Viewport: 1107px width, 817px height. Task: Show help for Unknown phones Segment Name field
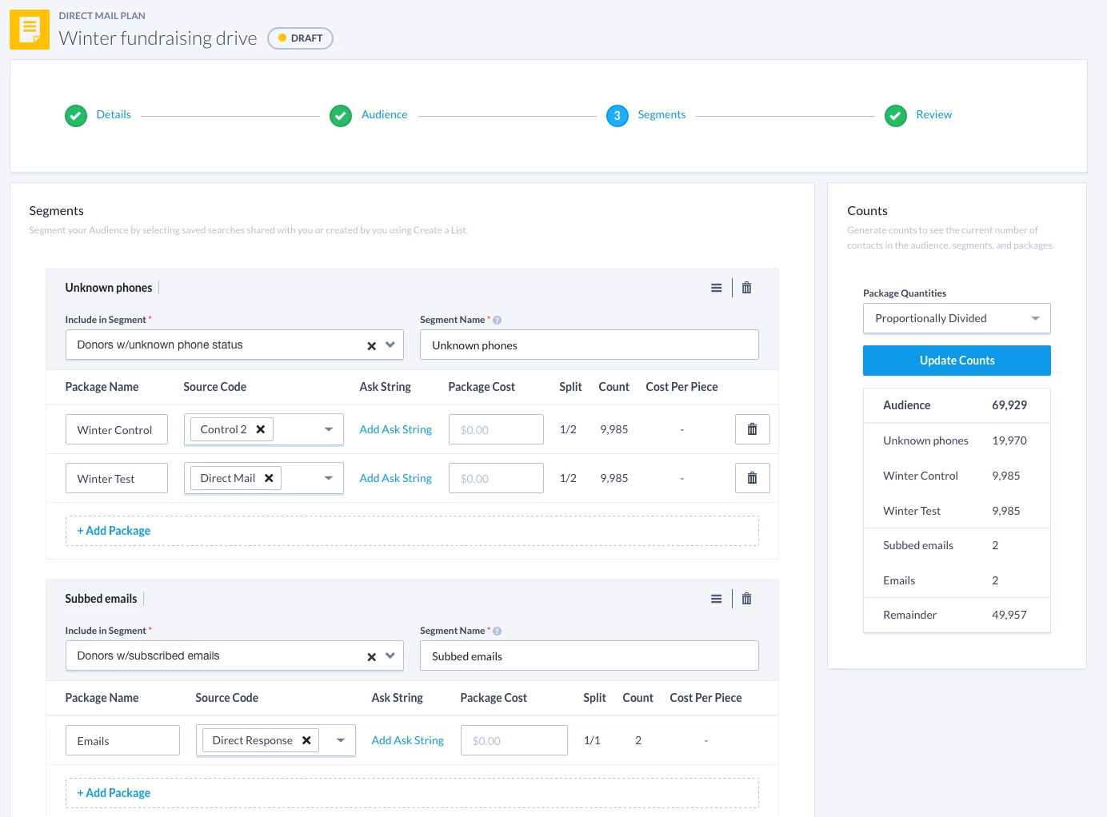[497, 320]
